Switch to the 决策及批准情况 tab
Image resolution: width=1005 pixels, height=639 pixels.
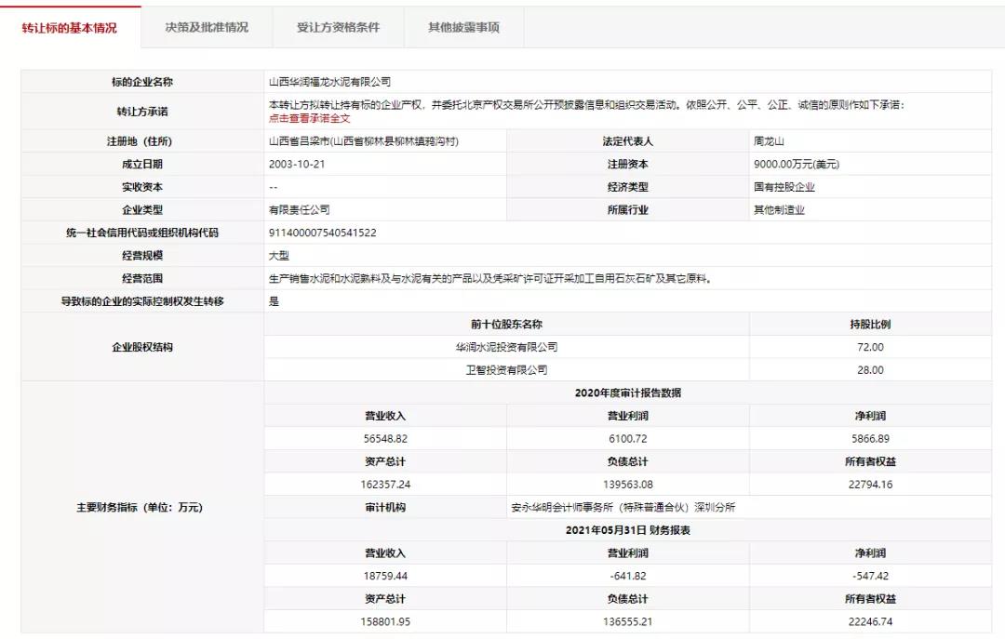coord(207,28)
